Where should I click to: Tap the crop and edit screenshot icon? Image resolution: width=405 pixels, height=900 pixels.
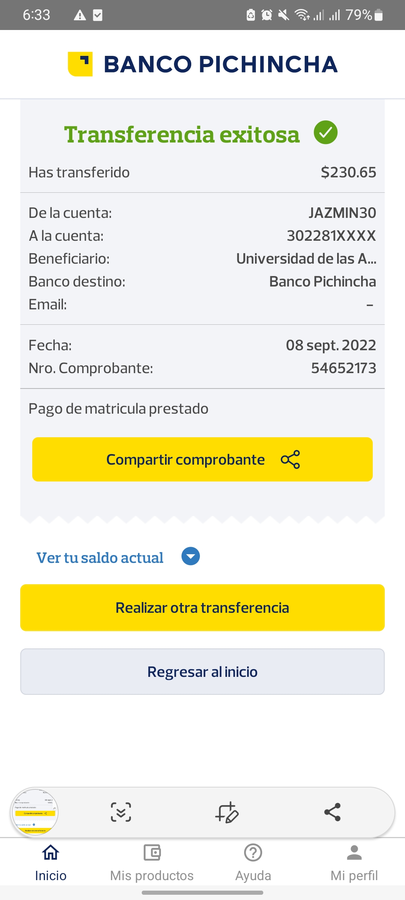[x=227, y=812]
